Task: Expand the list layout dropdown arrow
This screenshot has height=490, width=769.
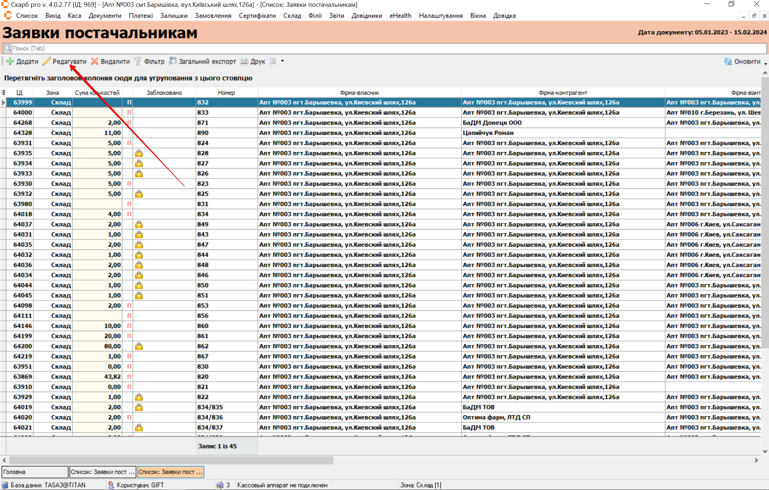Action: click(283, 61)
